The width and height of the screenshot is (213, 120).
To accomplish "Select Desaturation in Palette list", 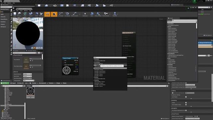I will (x=171, y=60).
